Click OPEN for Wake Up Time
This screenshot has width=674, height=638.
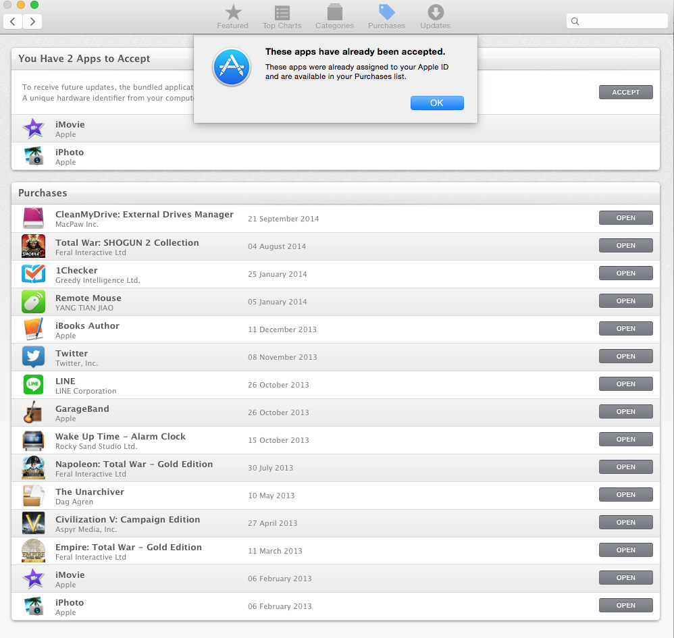pyautogui.click(x=625, y=439)
